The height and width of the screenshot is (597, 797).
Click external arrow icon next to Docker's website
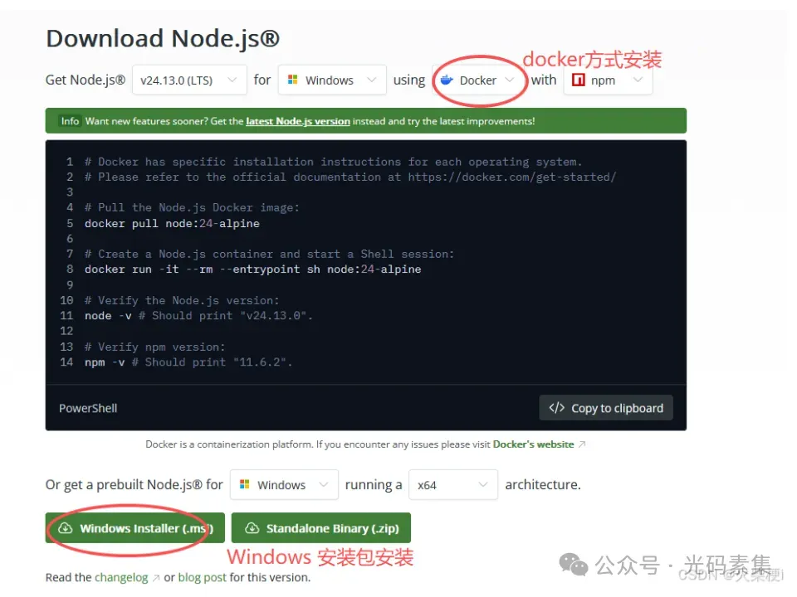click(582, 444)
